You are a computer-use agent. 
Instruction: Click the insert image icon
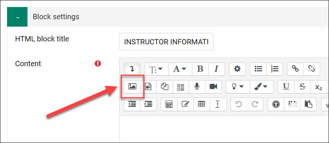tap(132, 86)
